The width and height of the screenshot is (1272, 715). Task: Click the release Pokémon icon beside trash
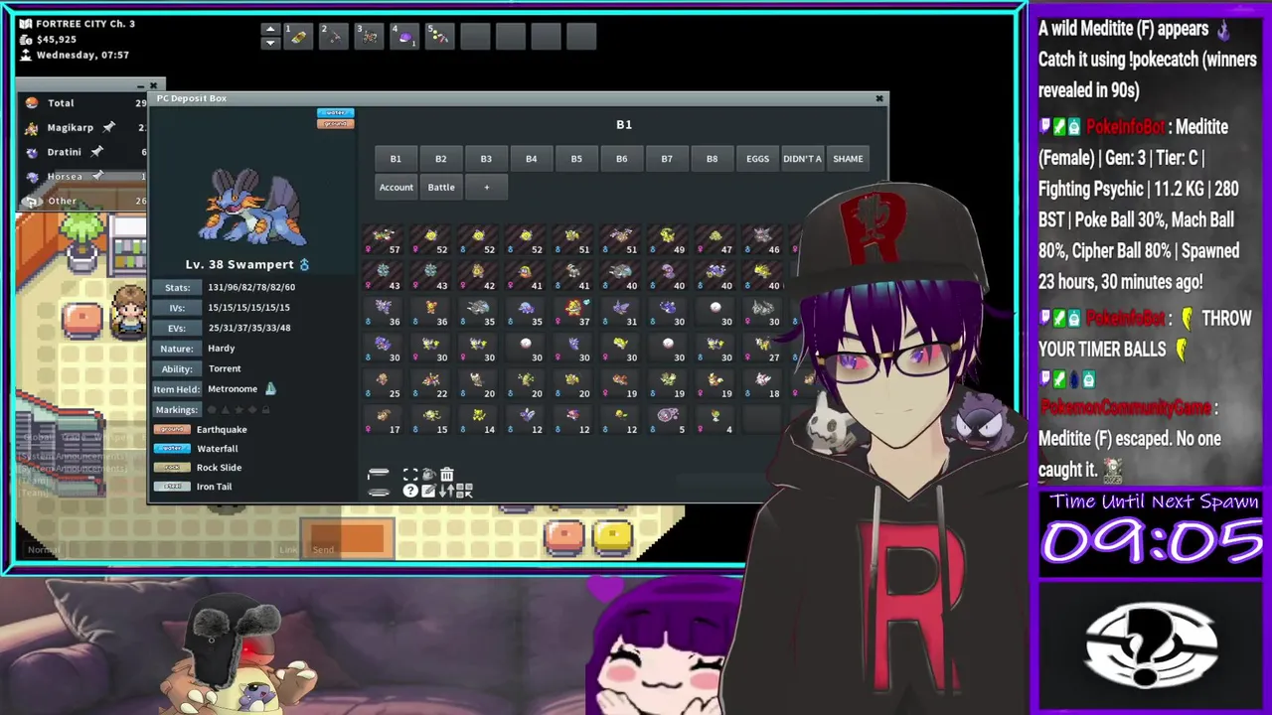click(x=428, y=475)
